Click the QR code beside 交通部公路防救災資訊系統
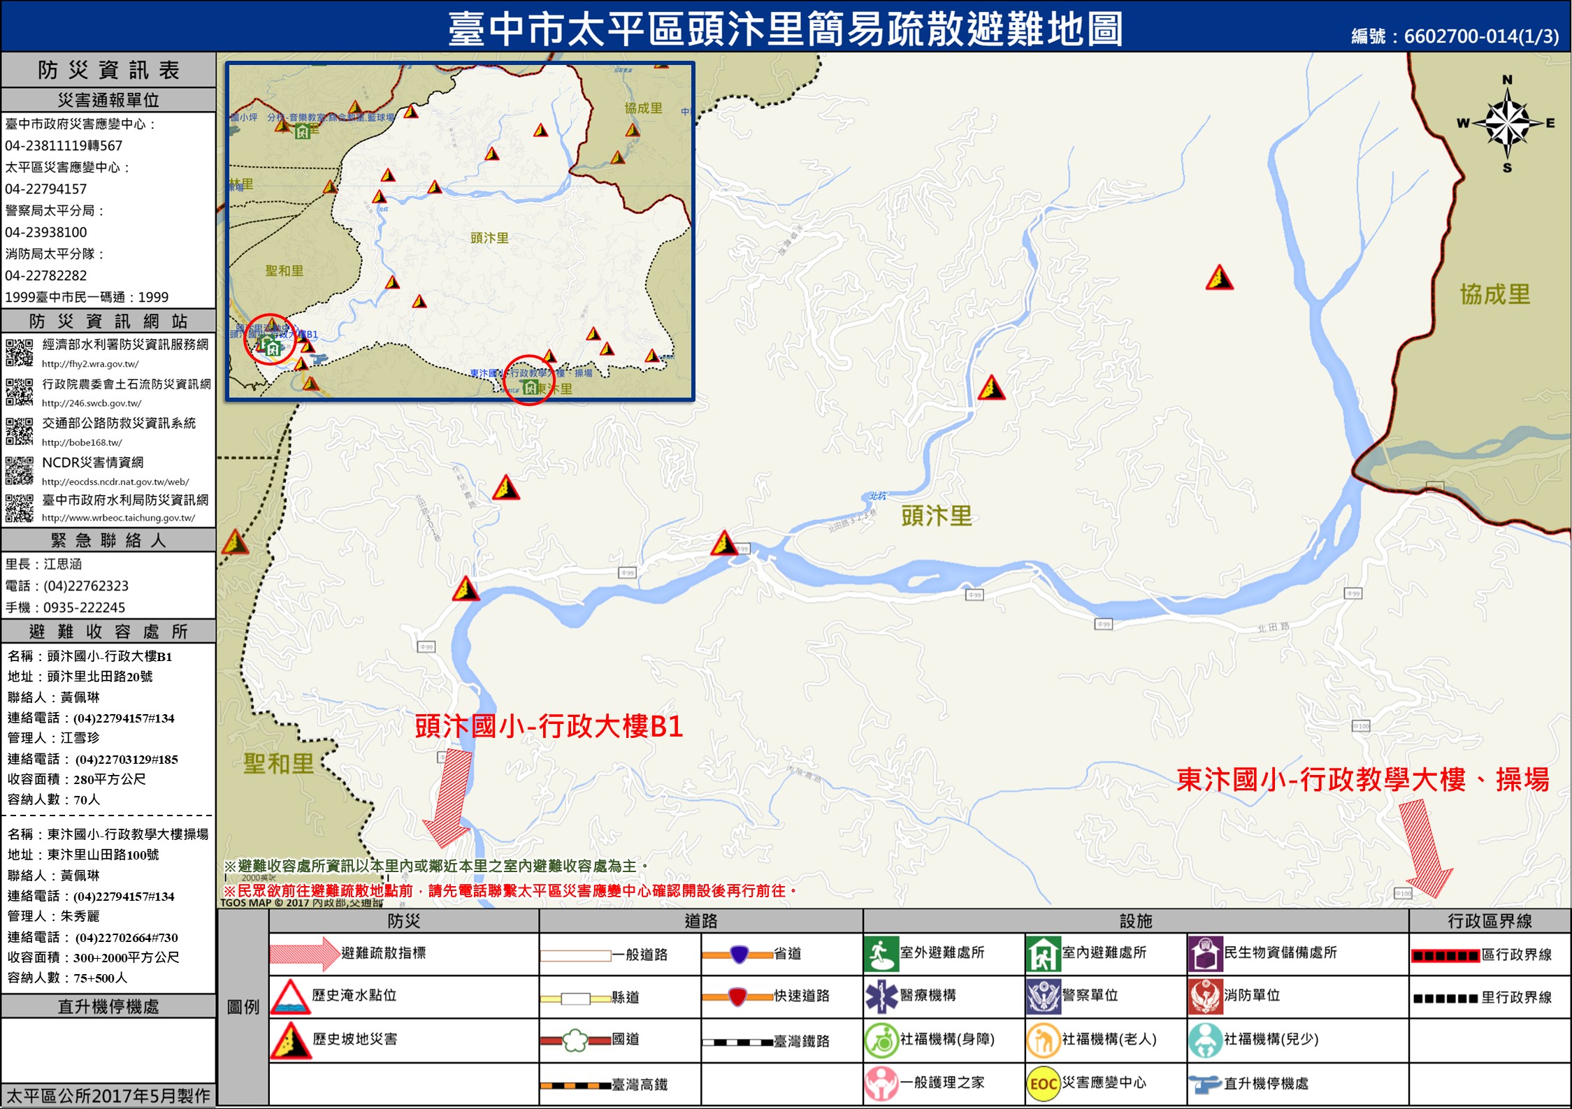This screenshot has width=1572, height=1109. 20,431
